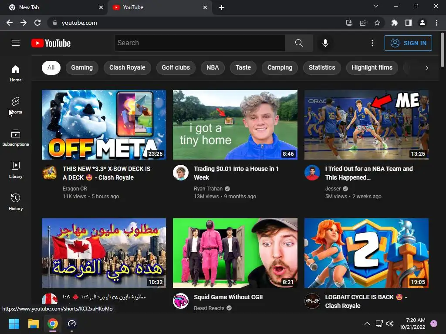Screen dimensions: 446x334
Task: Select the NBA filter chip
Action: pos(213,67)
